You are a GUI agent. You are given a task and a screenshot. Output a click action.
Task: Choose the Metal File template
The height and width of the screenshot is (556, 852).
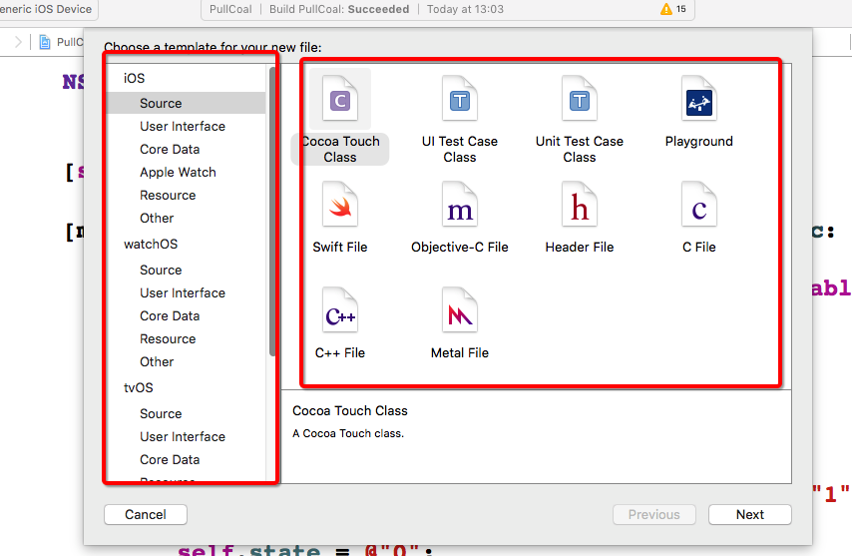460,323
